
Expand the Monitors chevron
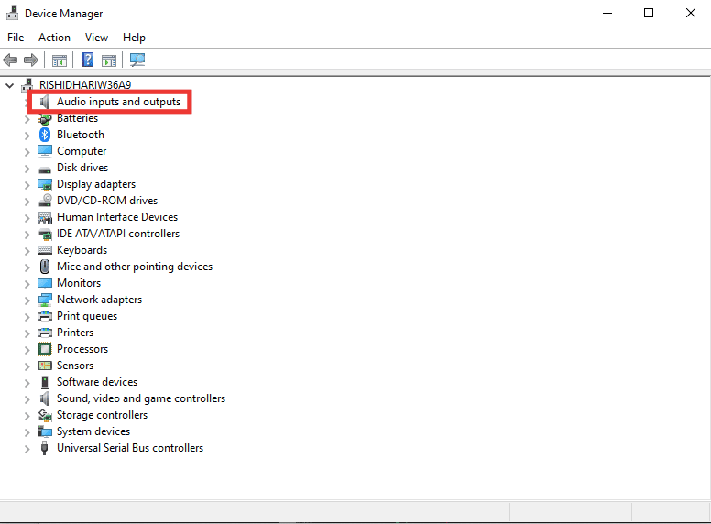coord(27,284)
